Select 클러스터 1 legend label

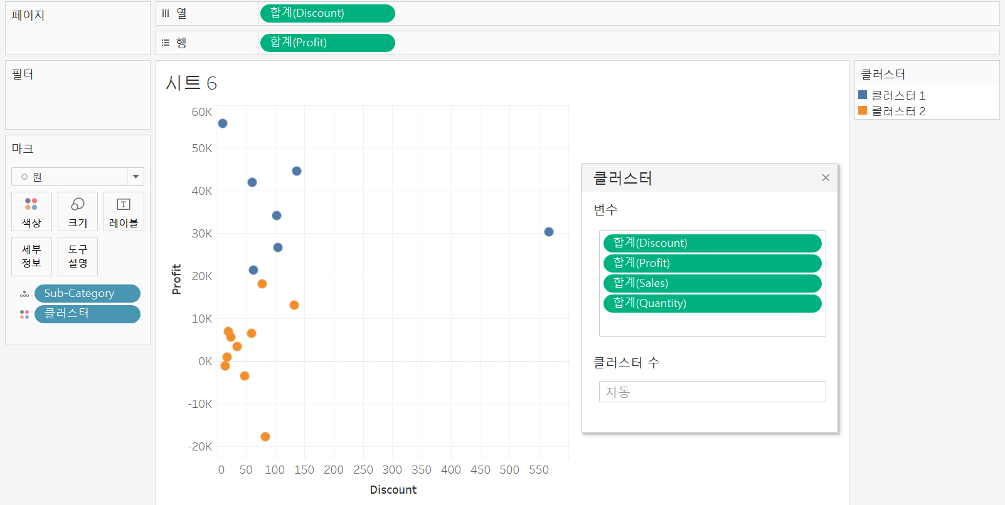[898, 95]
